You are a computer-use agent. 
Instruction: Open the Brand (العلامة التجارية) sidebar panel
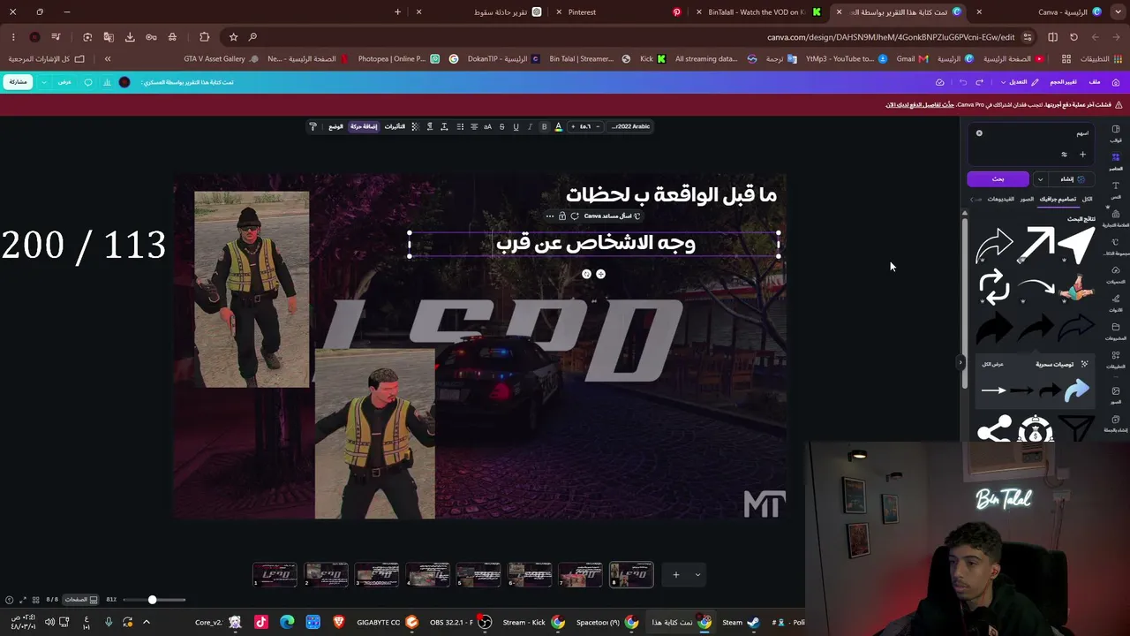1116,217
